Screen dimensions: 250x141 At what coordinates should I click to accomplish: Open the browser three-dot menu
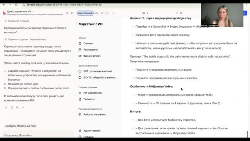pyautogui.click(x=246, y=5)
